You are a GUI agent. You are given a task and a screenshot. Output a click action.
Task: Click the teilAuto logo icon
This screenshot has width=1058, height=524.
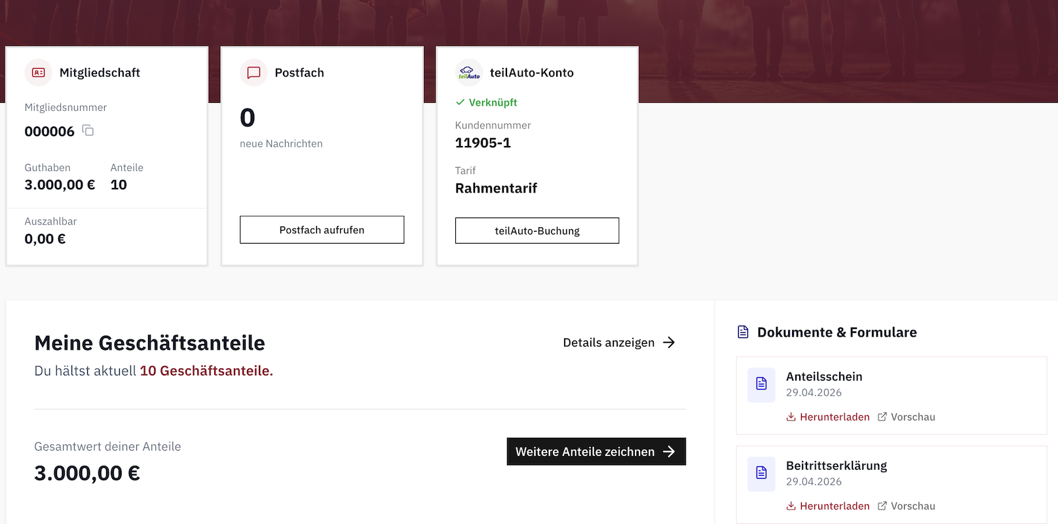(469, 73)
